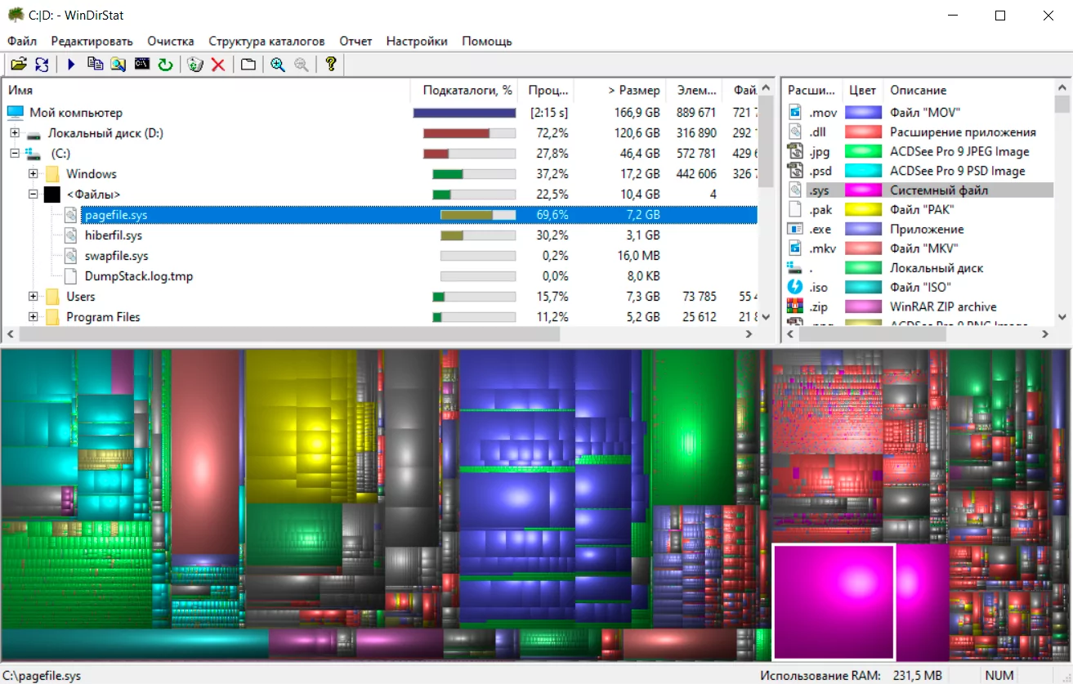Expand the Program Files folder node
This screenshot has width=1073, height=684.
click(34, 317)
